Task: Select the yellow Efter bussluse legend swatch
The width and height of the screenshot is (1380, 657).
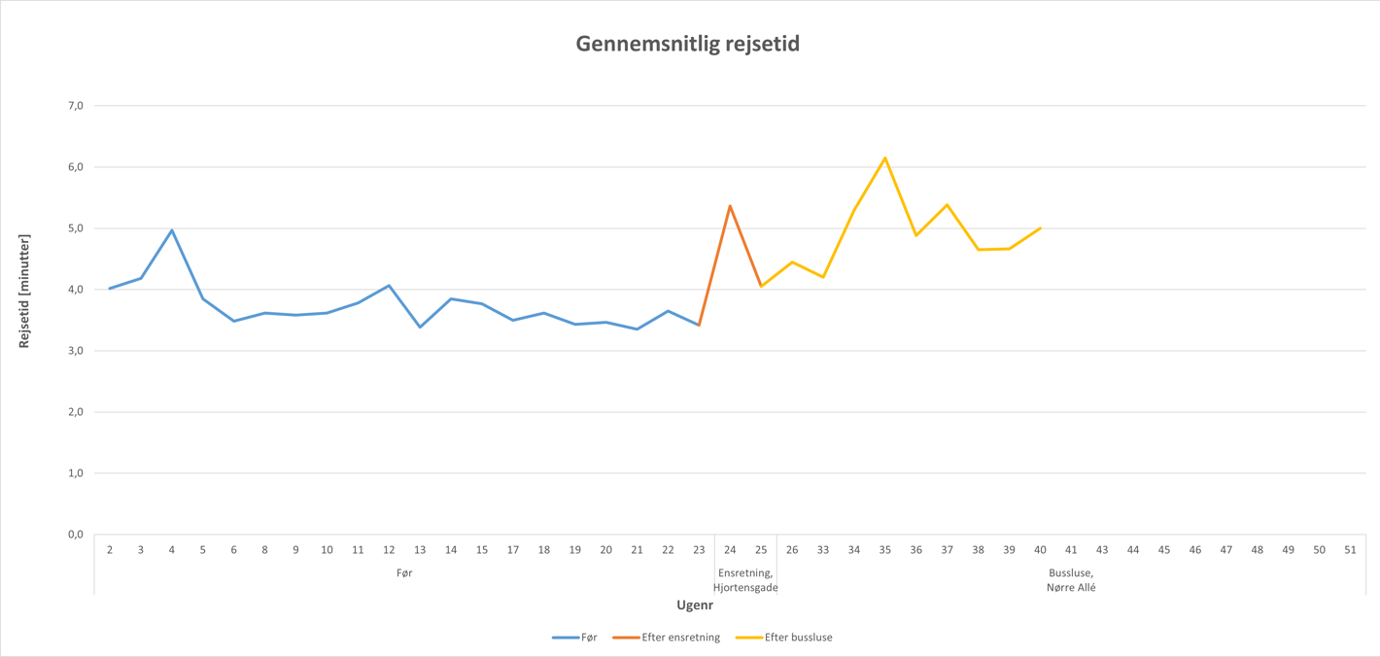Action: click(x=748, y=638)
